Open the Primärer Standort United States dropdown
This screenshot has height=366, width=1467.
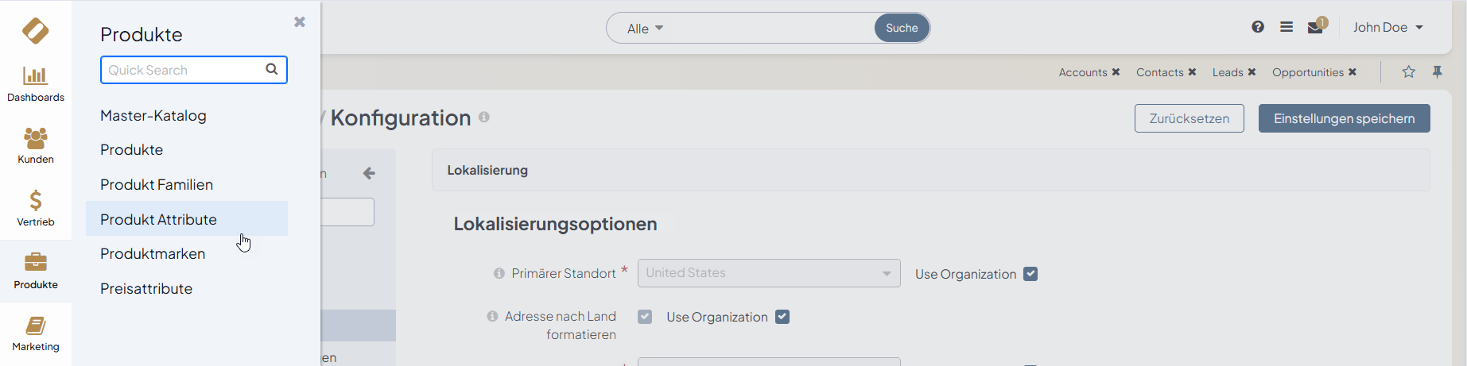(x=768, y=273)
